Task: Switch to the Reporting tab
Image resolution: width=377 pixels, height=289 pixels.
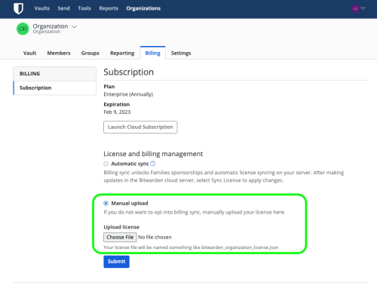Action: click(122, 53)
